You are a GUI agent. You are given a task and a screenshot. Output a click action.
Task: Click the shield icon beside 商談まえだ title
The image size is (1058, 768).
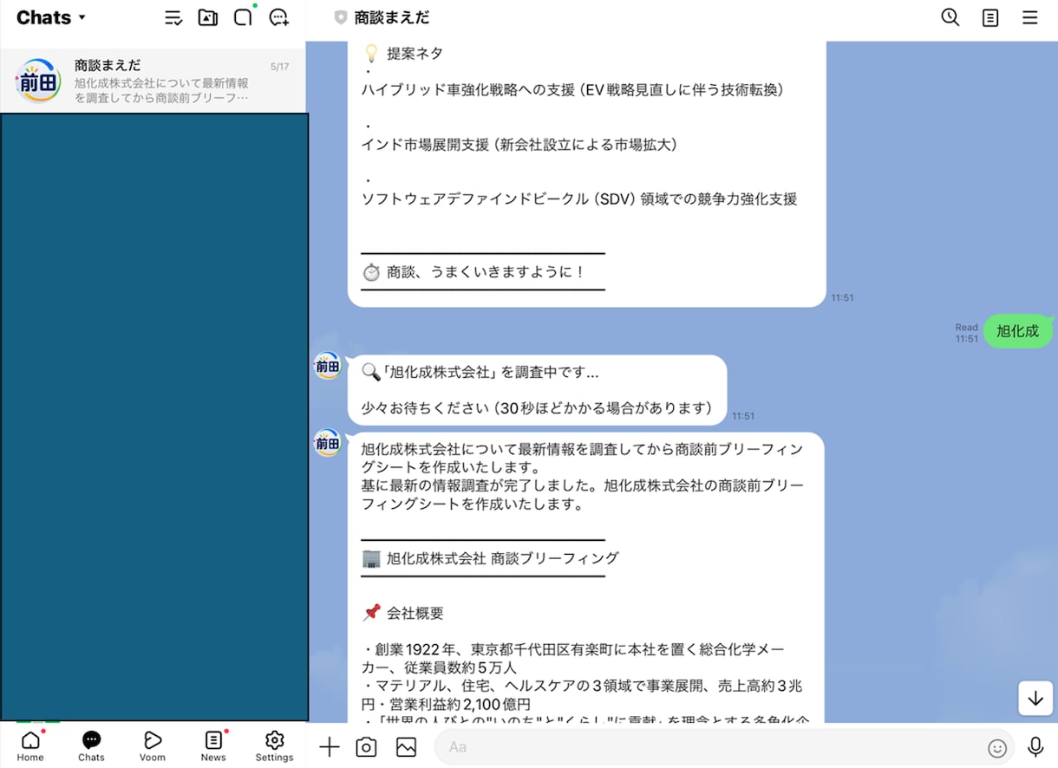point(341,17)
